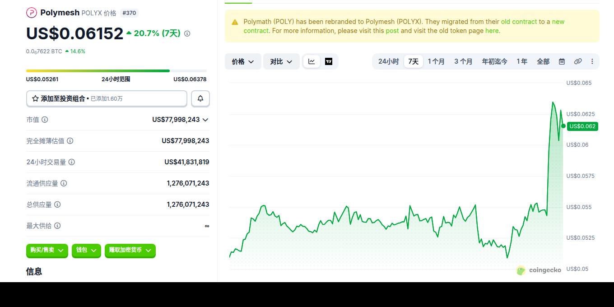614x307 pixels.
Task: Follow the 'old contract' link
Action: pyautogui.click(x=519, y=22)
